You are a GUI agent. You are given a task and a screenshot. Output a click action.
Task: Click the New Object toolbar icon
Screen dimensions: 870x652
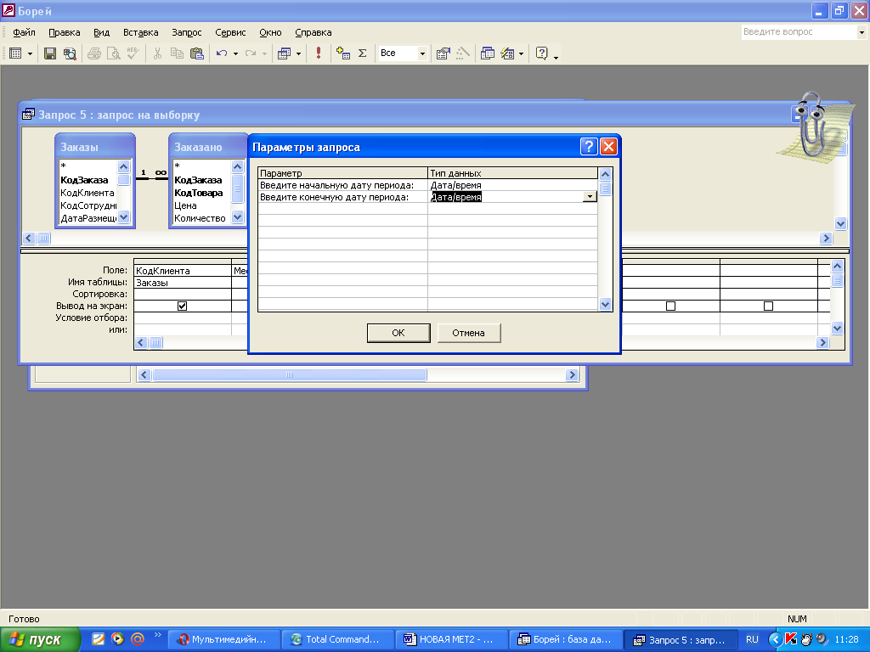[508, 53]
